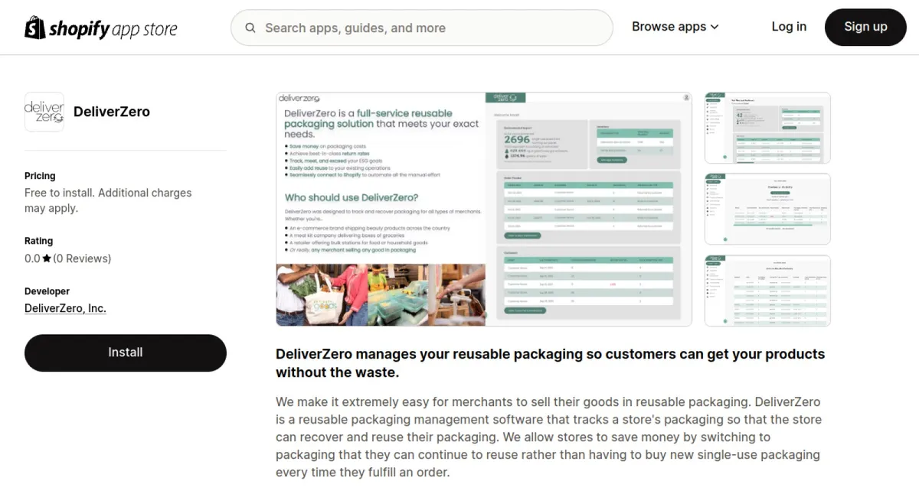Open the bottom table screenshot thumbnail
919x497 pixels.
pyautogui.click(x=767, y=291)
